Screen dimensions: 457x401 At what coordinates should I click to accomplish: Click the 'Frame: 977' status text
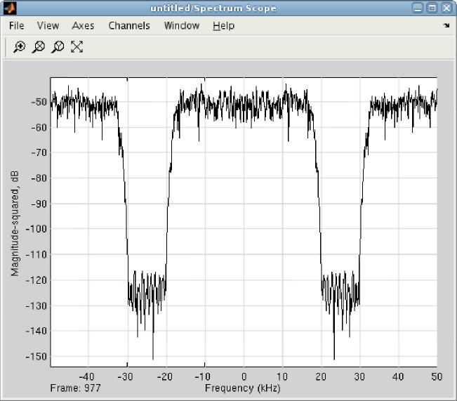(76, 388)
